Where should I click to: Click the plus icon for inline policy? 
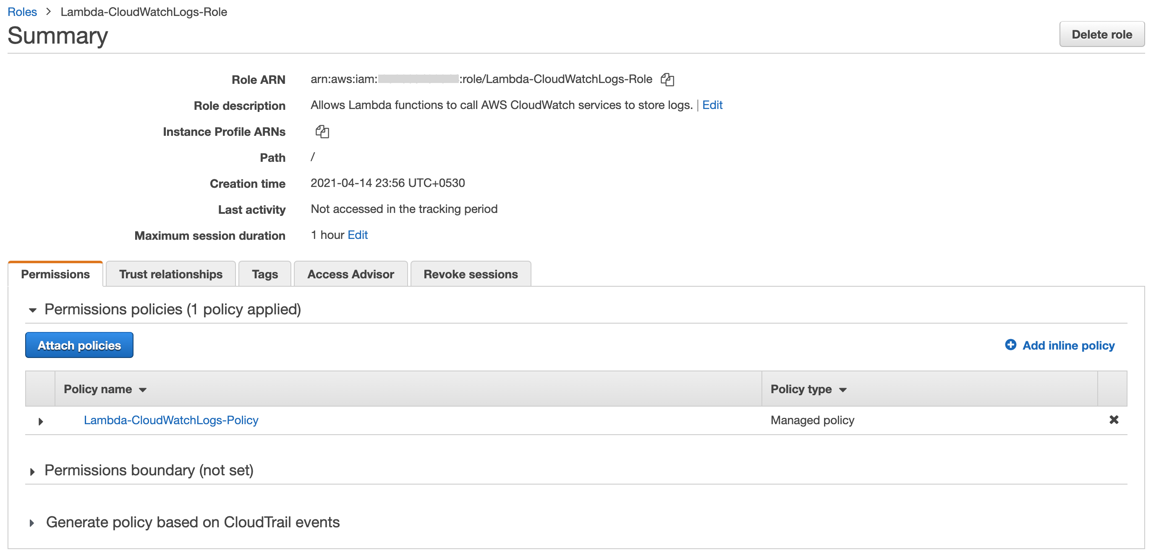pyautogui.click(x=1010, y=345)
